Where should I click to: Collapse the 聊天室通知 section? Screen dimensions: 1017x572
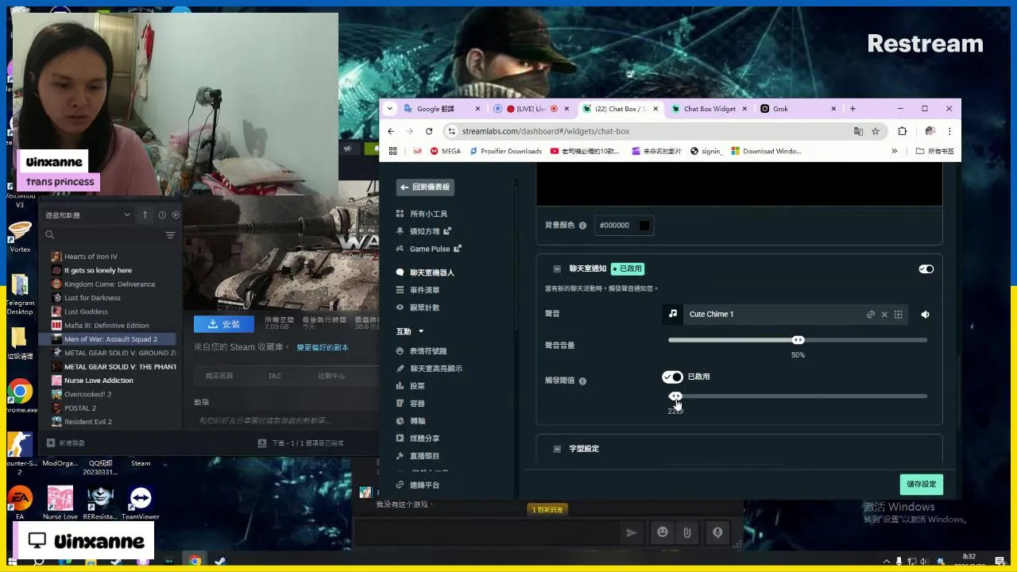click(x=557, y=269)
